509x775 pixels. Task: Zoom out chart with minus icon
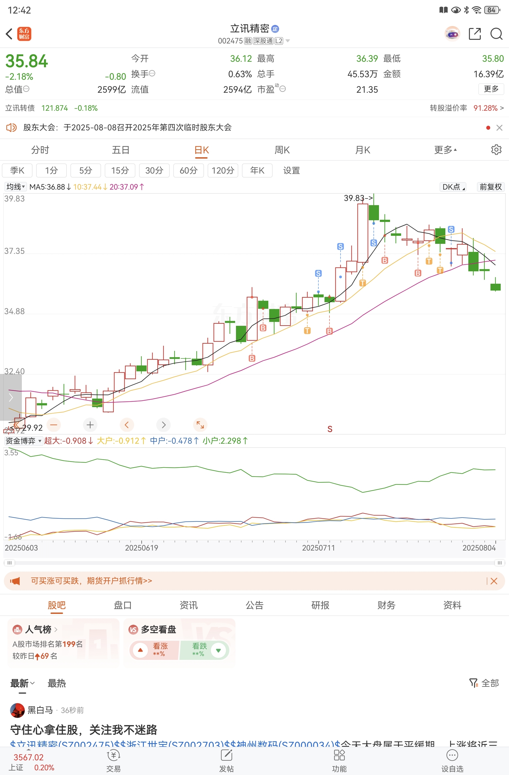(54, 425)
